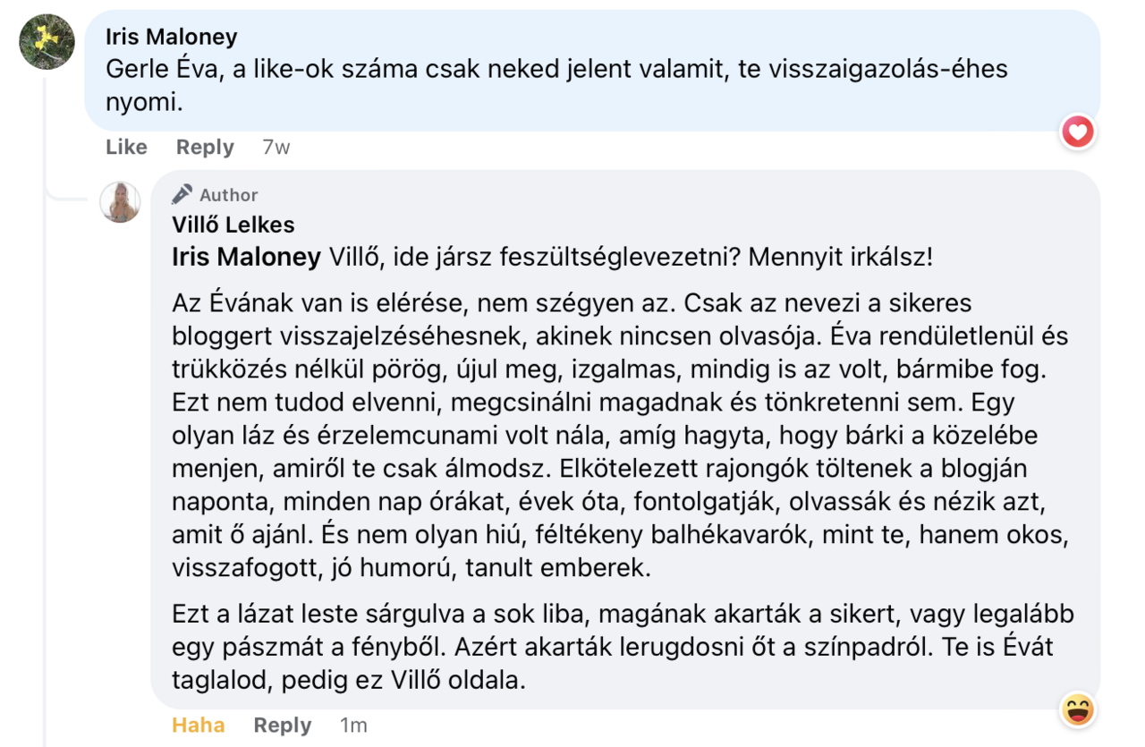
Task: Click the Author label text
Action: (229, 195)
